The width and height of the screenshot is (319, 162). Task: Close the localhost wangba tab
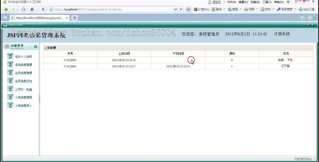pyautogui.click(x=67, y=18)
